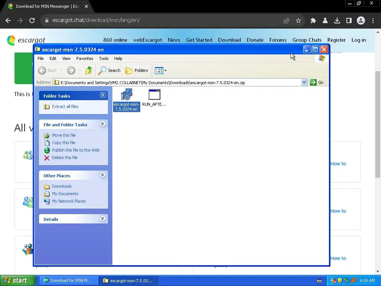
Task: Open the Tools menu
Action: [104, 58]
